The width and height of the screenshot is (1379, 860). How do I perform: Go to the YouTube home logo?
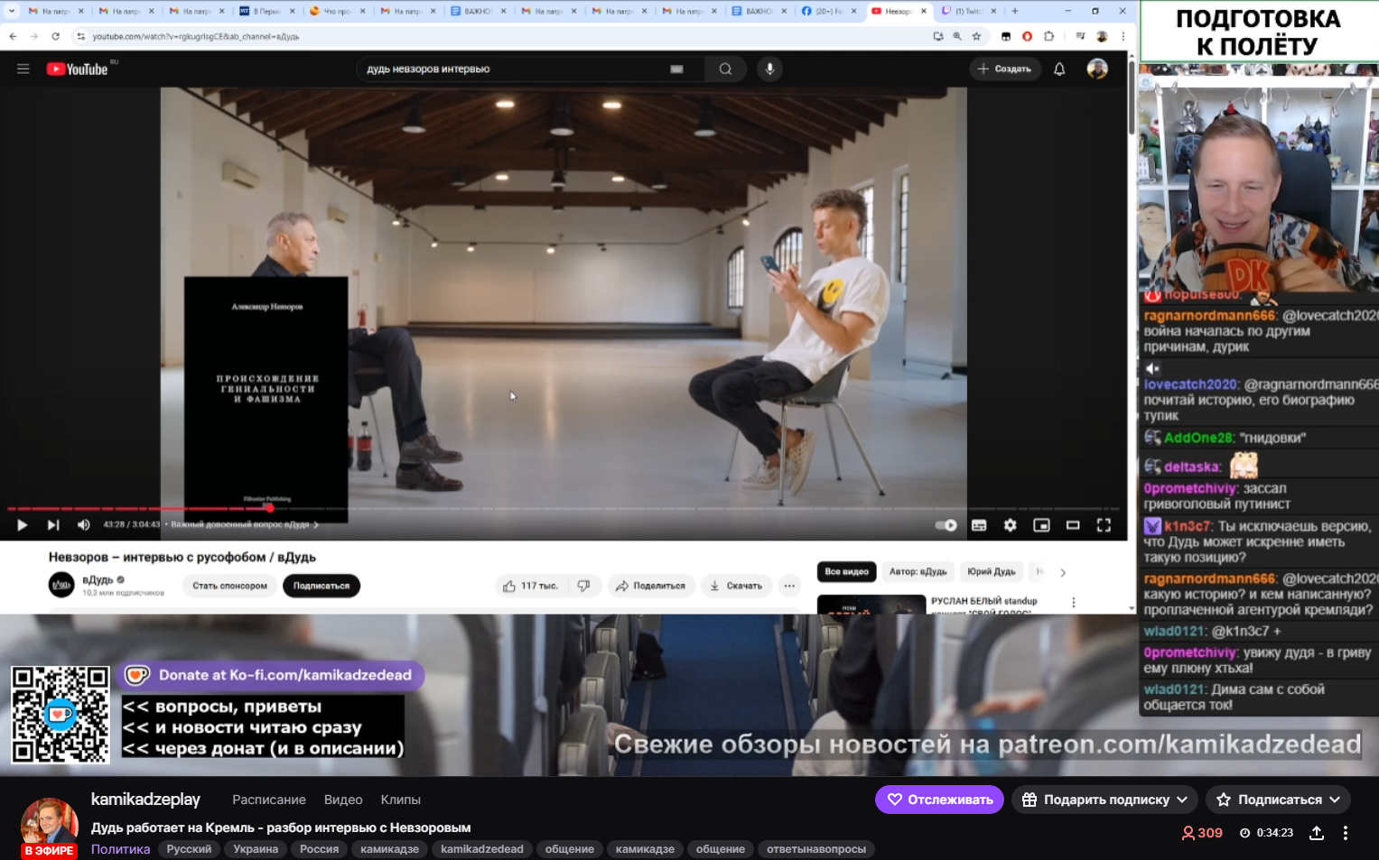(78, 69)
